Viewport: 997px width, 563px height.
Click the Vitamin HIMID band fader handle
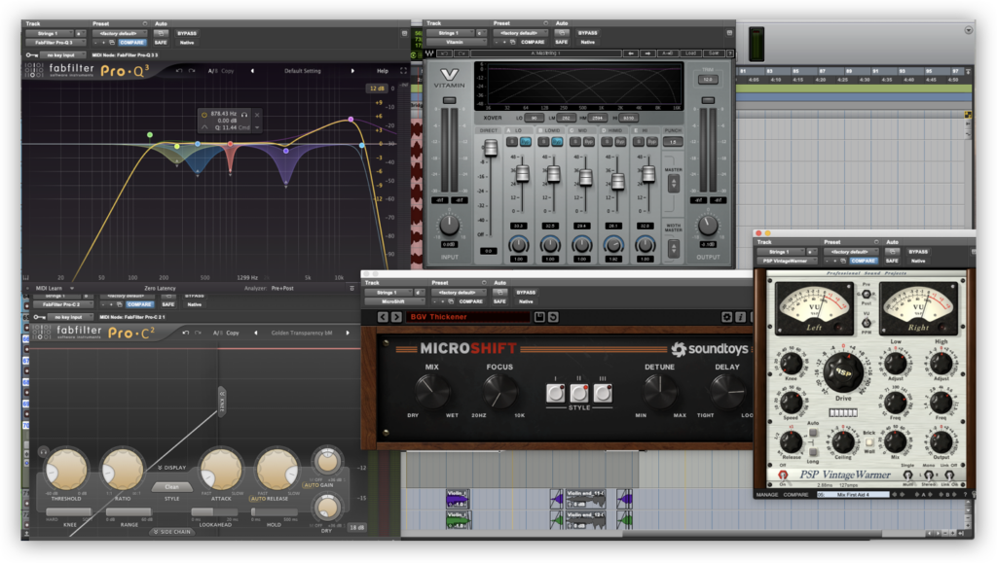616,182
